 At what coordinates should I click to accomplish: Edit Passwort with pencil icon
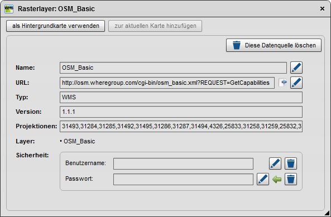pyautogui.click(x=263, y=179)
